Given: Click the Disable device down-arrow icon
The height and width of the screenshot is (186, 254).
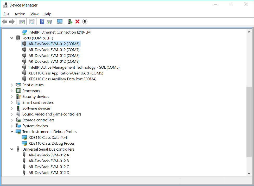Looking at the screenshot, I should (x=85, y=21).
